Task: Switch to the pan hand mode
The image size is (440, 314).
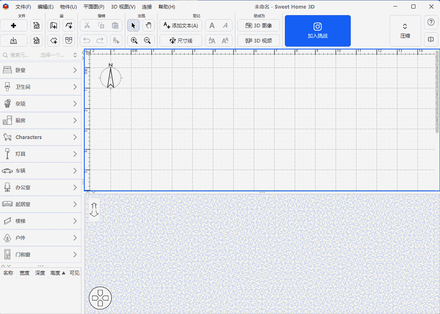Action: pyautogui.click(x=148, y=25)
